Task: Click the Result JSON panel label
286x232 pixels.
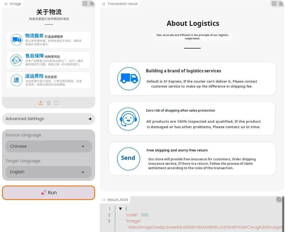Action: (x=115, y=199)
